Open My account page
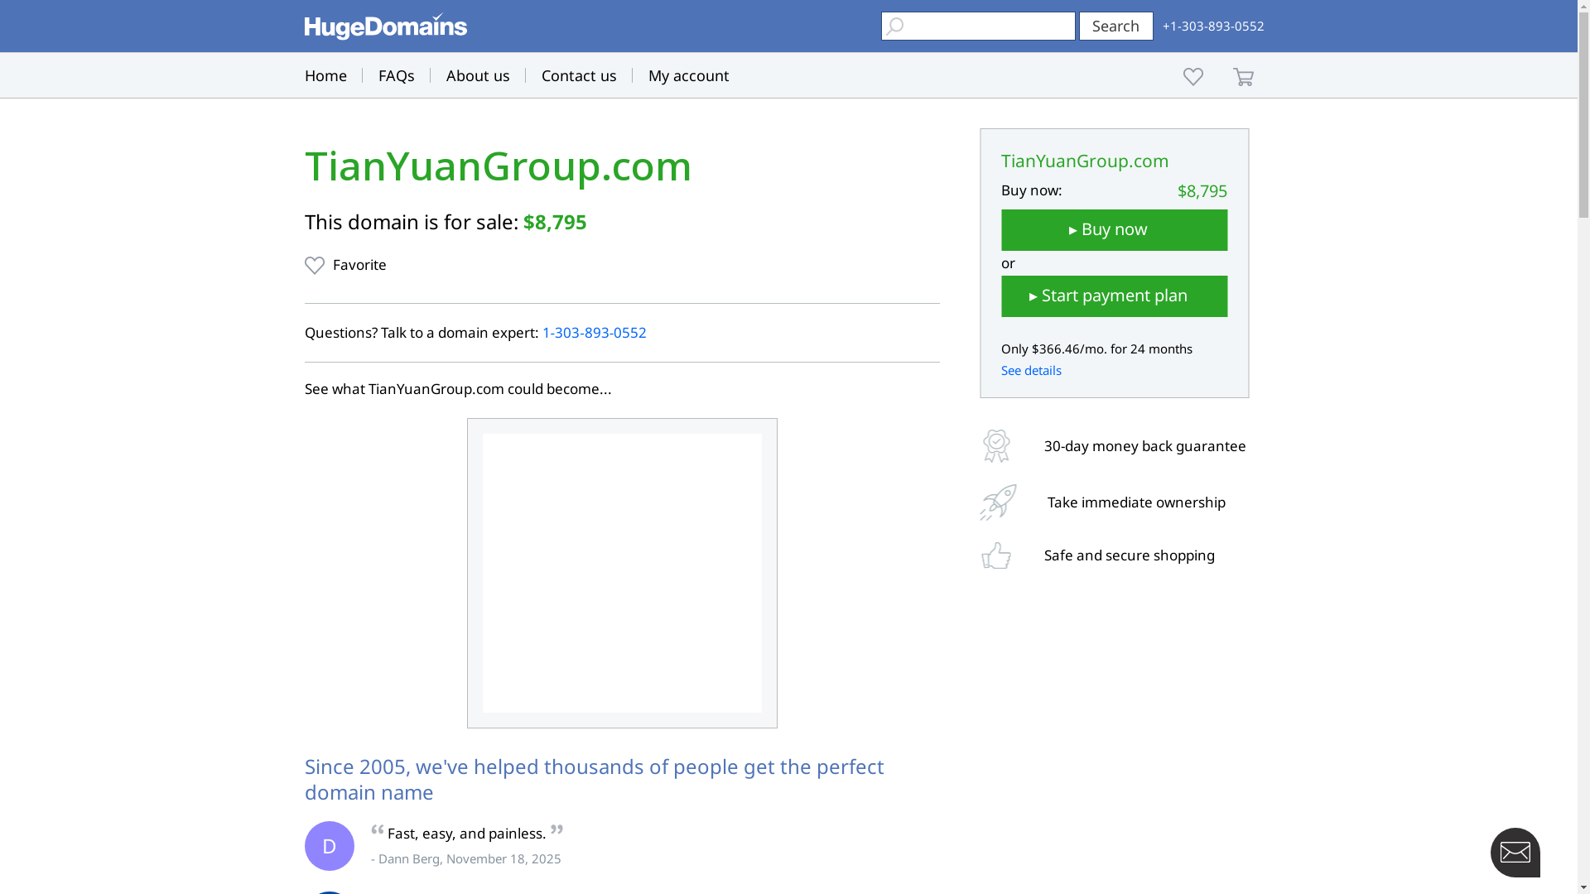The image size is (1590, 894). [x=688, y=75]
